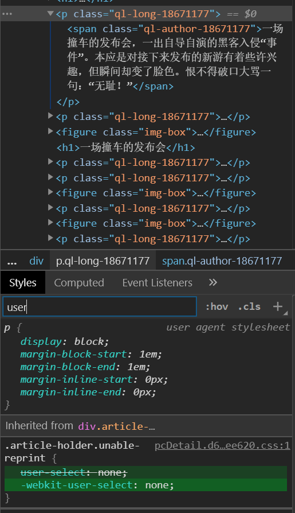Add a new style rule with plus icon

(278, 306)
